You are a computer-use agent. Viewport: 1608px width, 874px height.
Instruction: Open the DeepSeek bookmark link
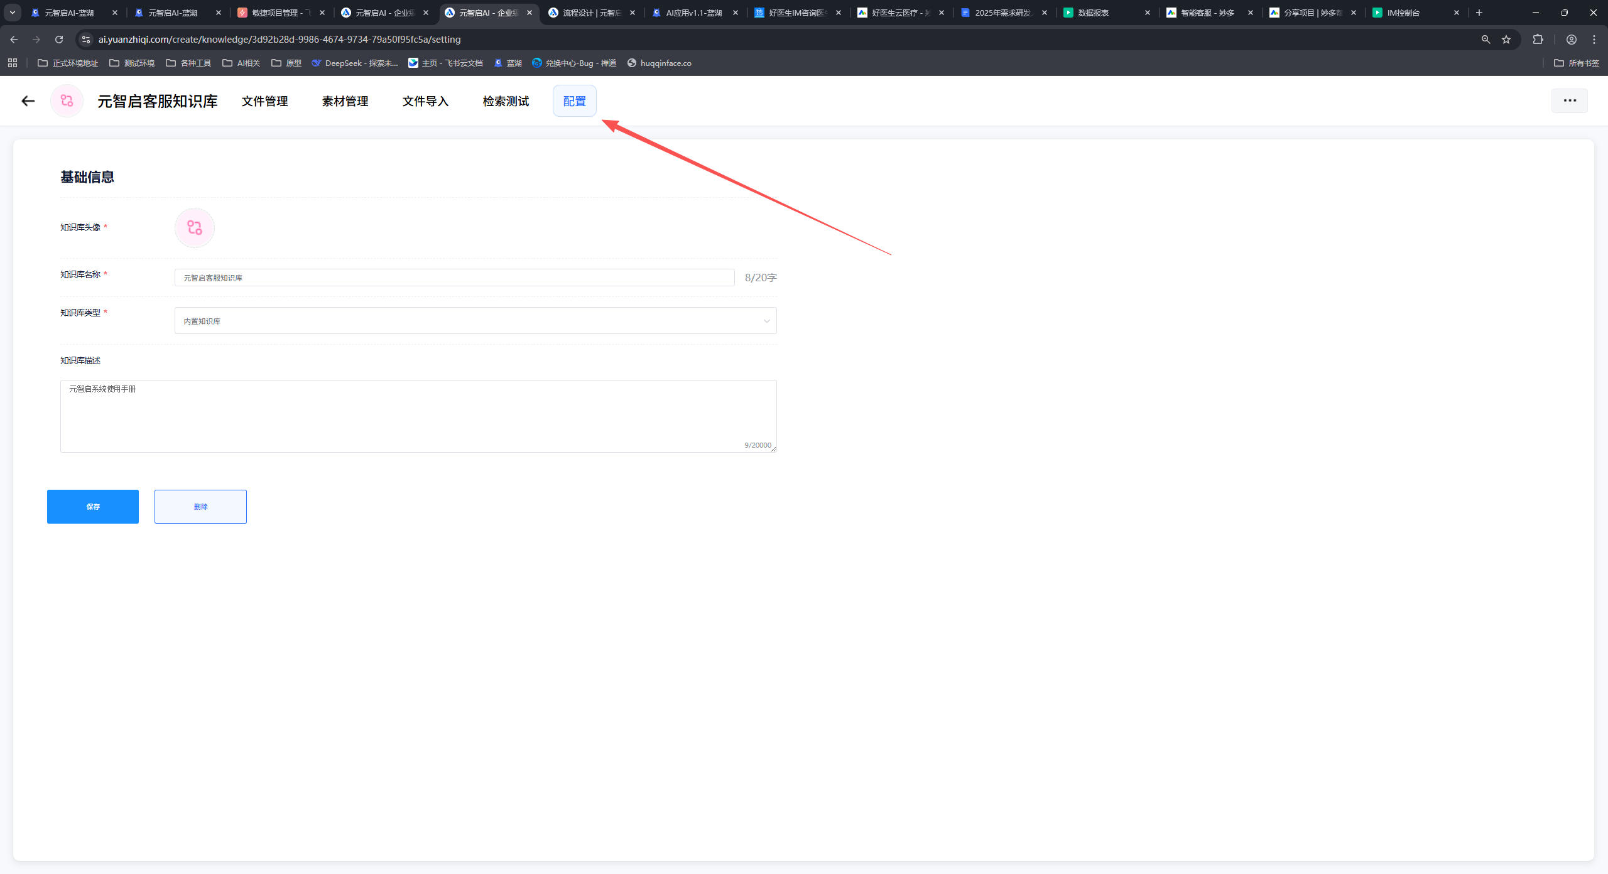pyautogui.click(x=355, y=63)
